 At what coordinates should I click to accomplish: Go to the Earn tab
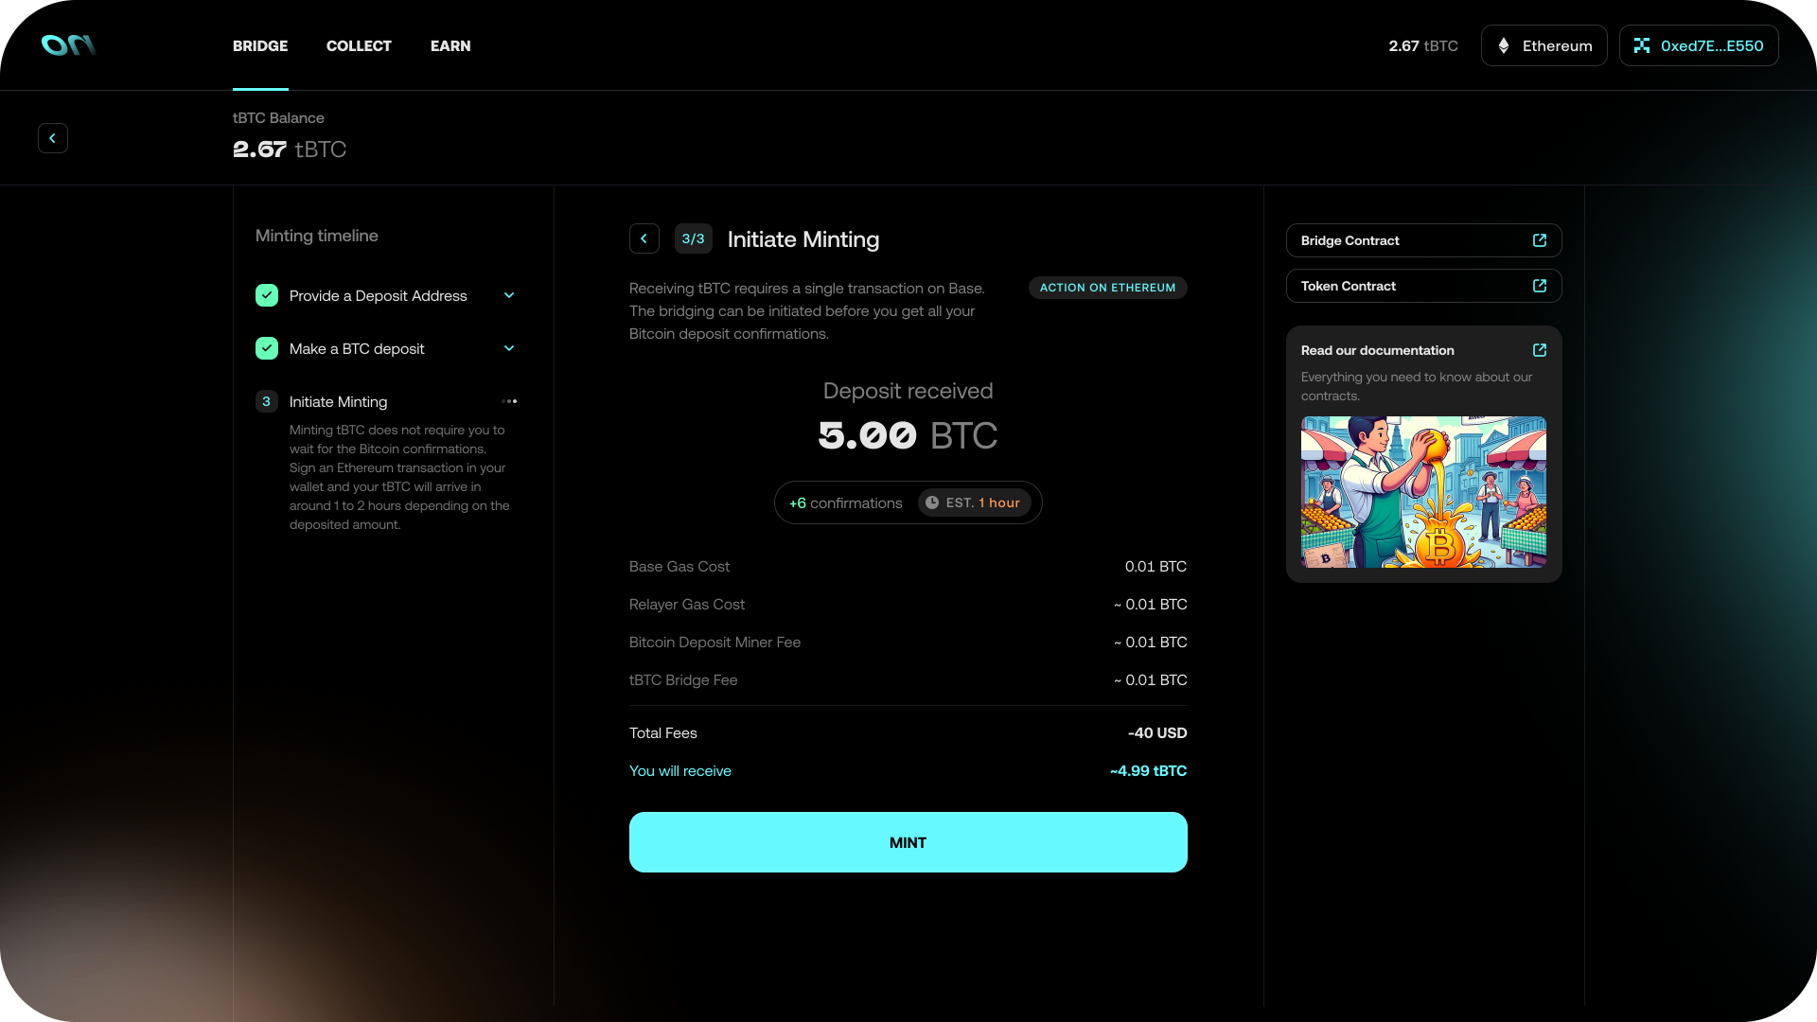[450, 45]
